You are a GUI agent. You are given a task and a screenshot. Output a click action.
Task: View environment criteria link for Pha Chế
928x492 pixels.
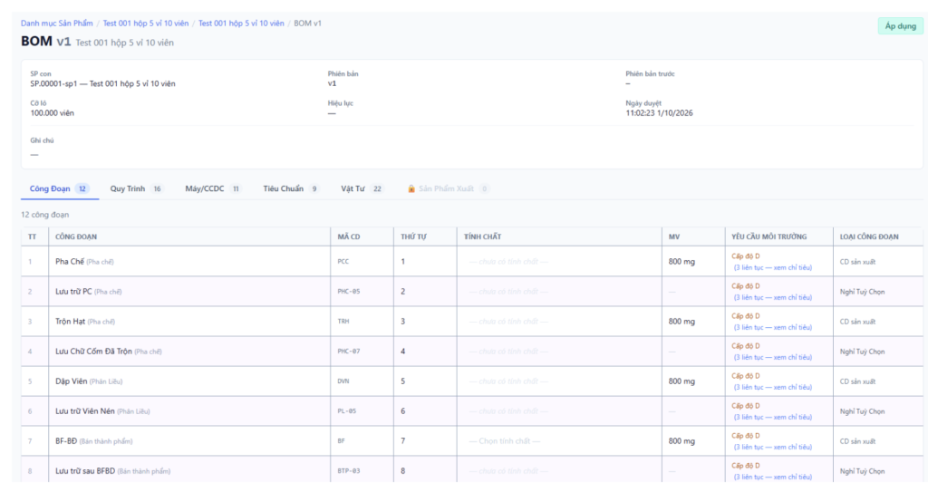pos(773,267)
